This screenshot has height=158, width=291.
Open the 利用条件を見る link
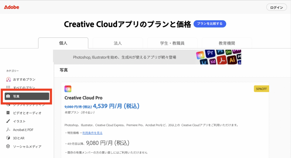(92, 133)
